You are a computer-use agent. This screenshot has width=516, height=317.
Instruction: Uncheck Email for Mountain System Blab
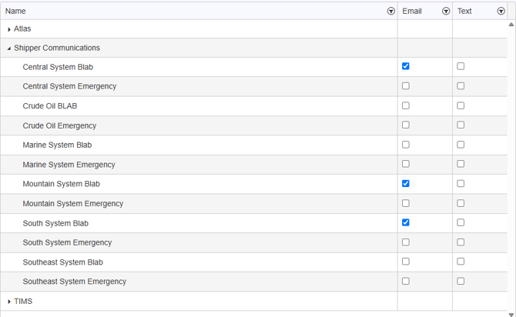[405, 183]
